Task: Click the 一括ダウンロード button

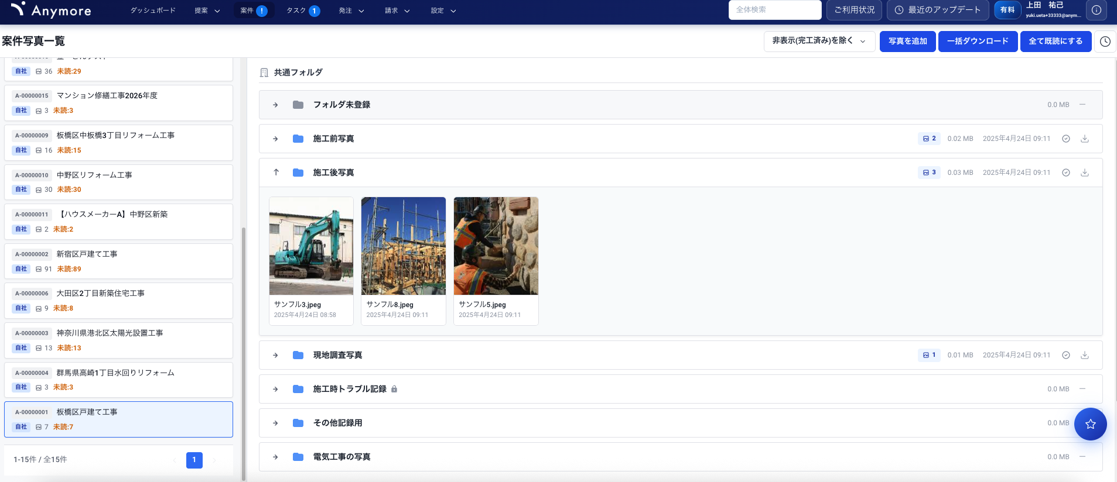Action: 977,42
